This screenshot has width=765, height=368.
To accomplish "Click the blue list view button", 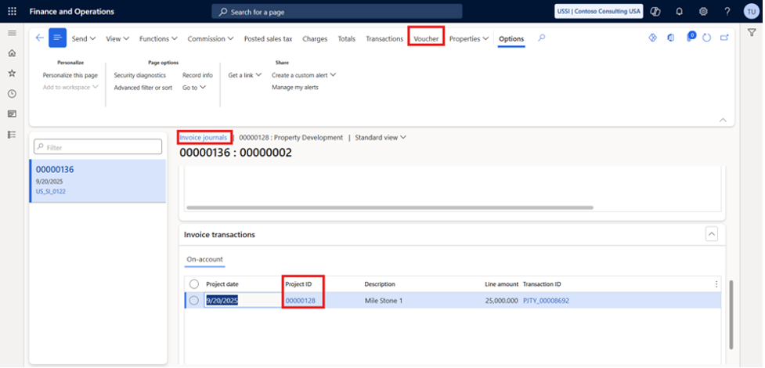I will pos(58,38).
